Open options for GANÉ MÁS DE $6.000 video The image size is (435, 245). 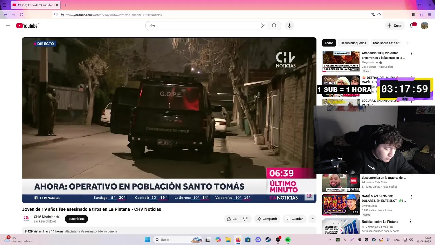click(x=411, y=197)
